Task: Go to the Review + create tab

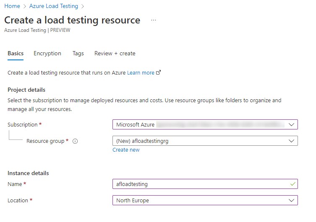Action: tap(115, 54)
